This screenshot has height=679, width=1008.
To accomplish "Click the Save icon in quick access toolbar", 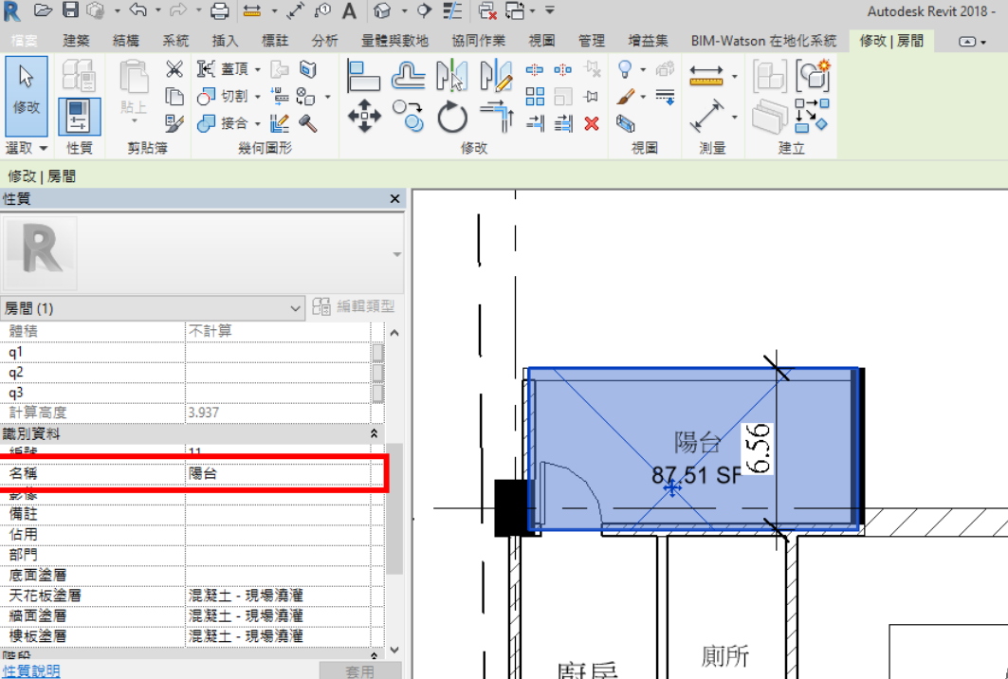I will click(x=70, y=10).
